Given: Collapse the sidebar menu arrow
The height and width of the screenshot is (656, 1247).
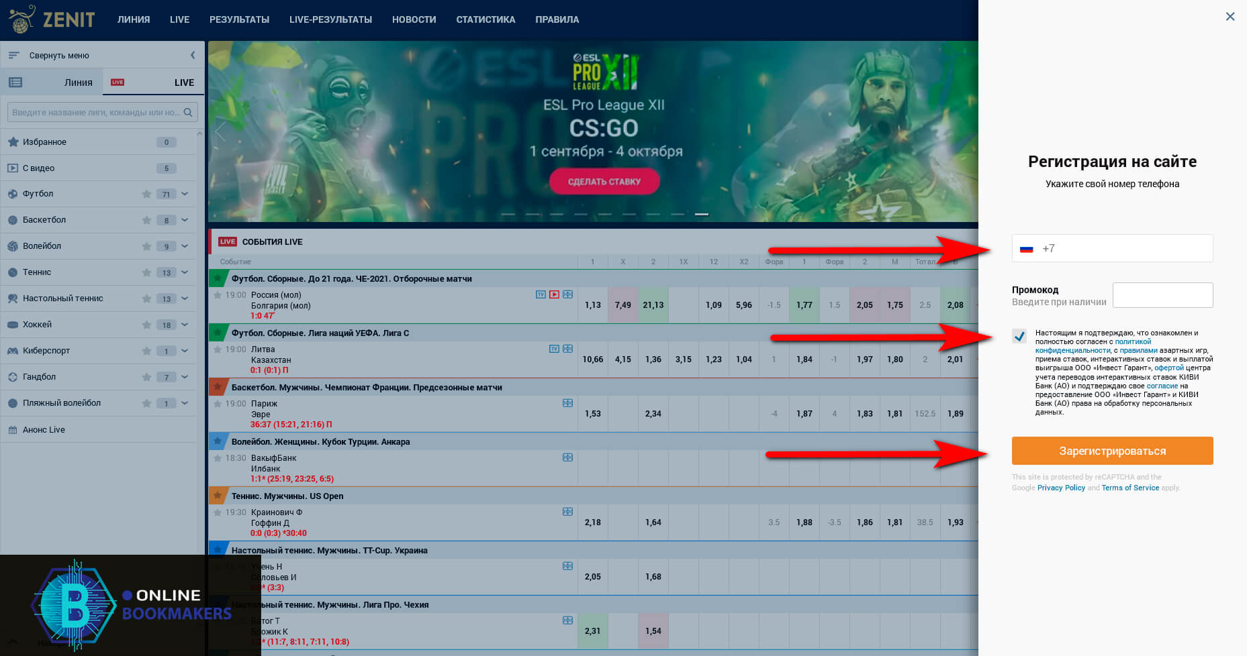Looking at the screenshot, I should (x=193, y=55).
